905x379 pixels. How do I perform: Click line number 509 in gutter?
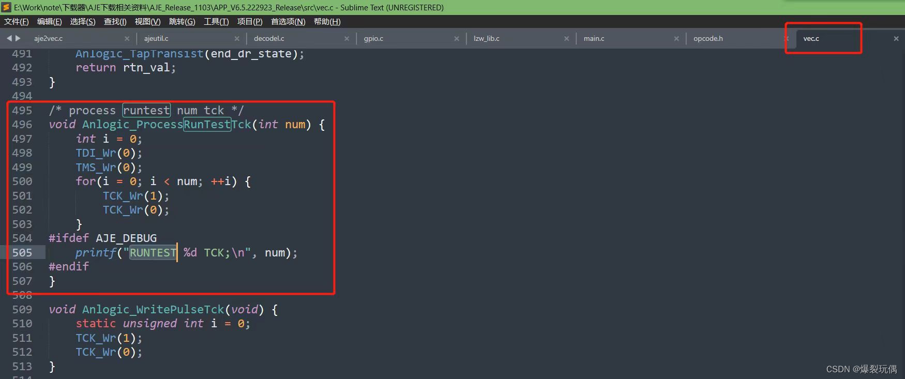point(22,310)
